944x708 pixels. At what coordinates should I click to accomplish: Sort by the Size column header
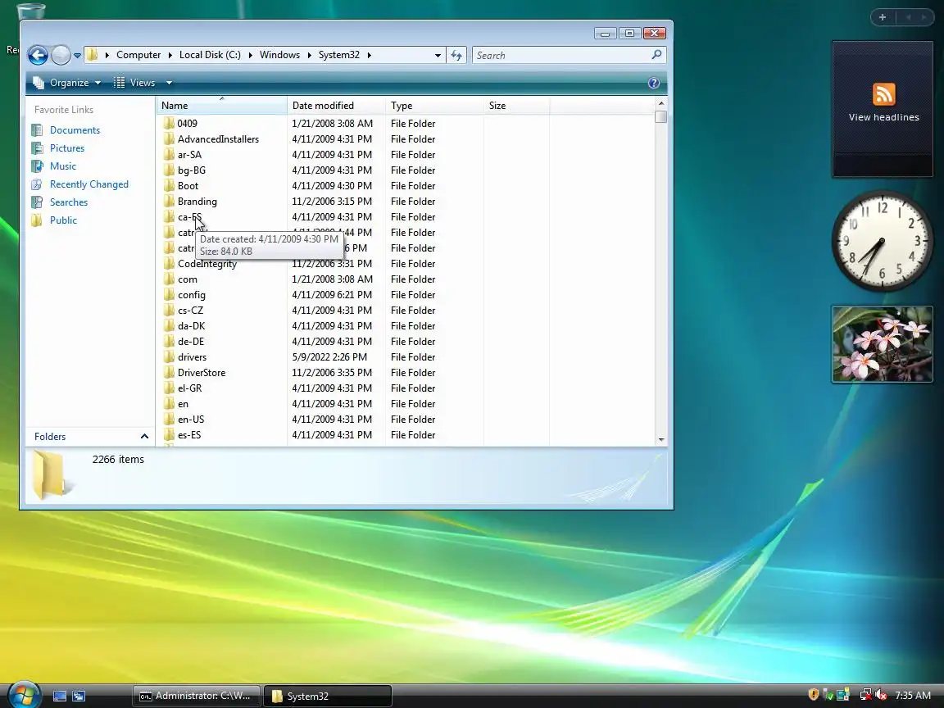[x=516, y=106]
